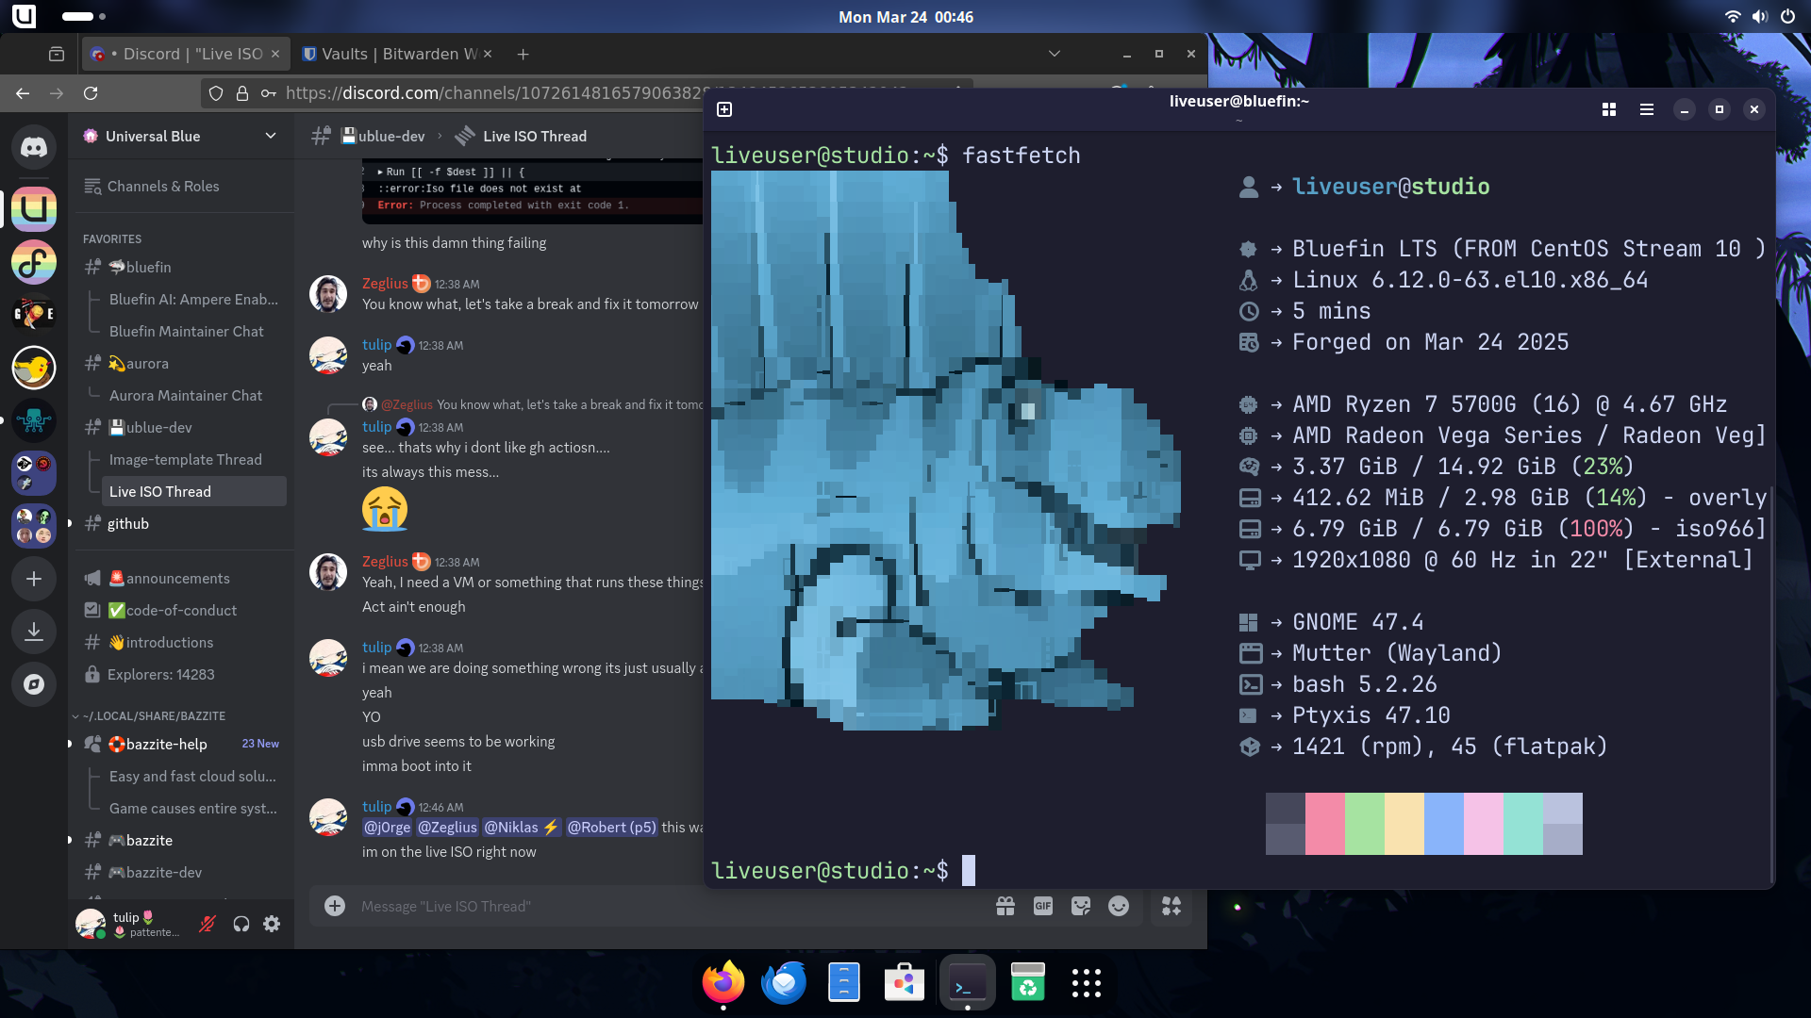Open the sticker picker icon
Viewport: 1811px width, 1018px height.
pos(1081,906)
